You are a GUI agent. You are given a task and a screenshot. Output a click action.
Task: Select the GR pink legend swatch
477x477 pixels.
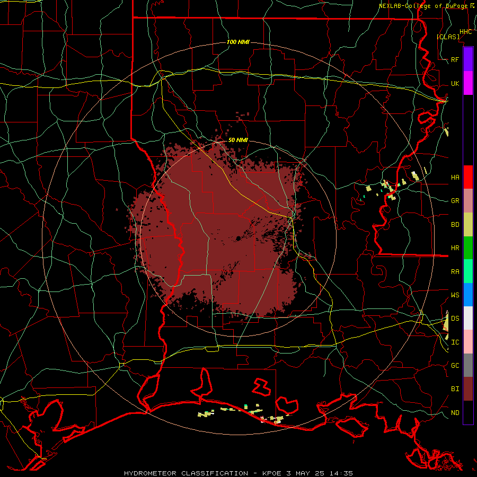[468, 201]
